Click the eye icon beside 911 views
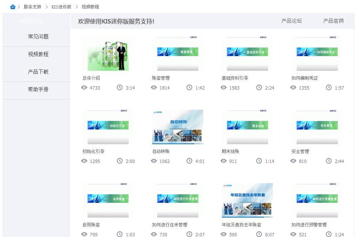The image size is (358, 237). [x=223, y=161]
